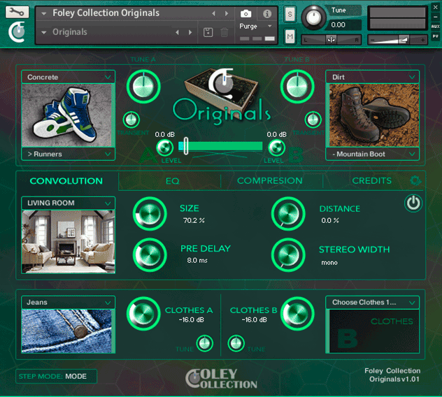The width and height of the screenshot is (442, 397).
Task: Click the DISTANCE knob
Action: 288,214
